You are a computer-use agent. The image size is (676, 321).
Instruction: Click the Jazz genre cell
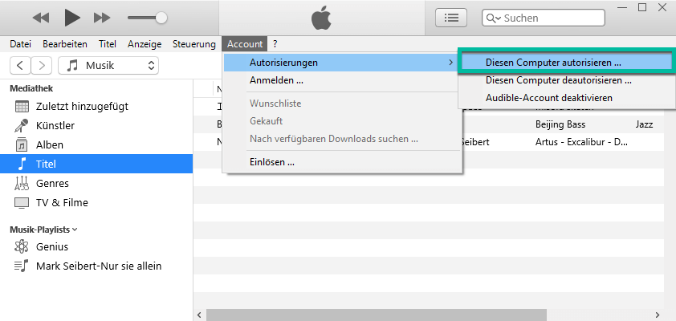(x=644, y=124)
